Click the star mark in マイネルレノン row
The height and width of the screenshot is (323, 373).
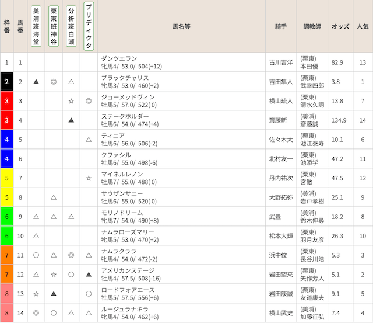click(89, 178)
